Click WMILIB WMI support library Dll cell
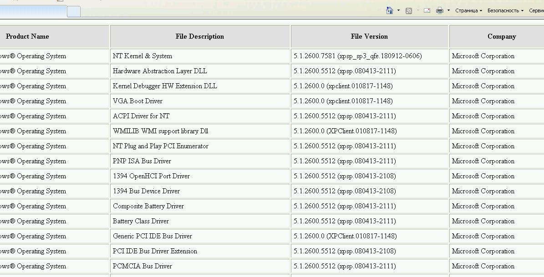The image size is (544, 277). [200, 131]
